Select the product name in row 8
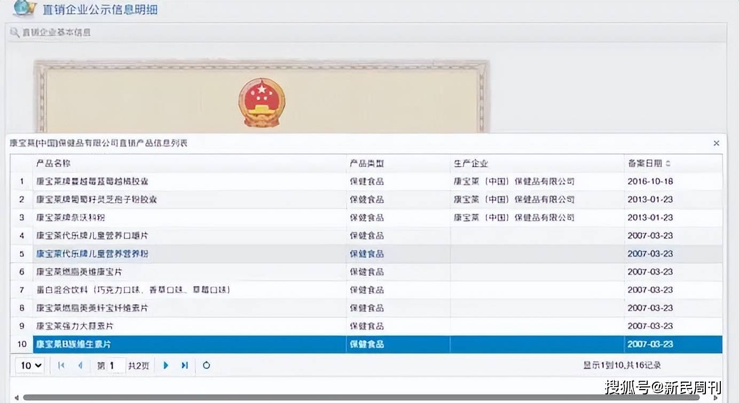The image size is (739, 403). pyautogui.click(x=92, y=308)
